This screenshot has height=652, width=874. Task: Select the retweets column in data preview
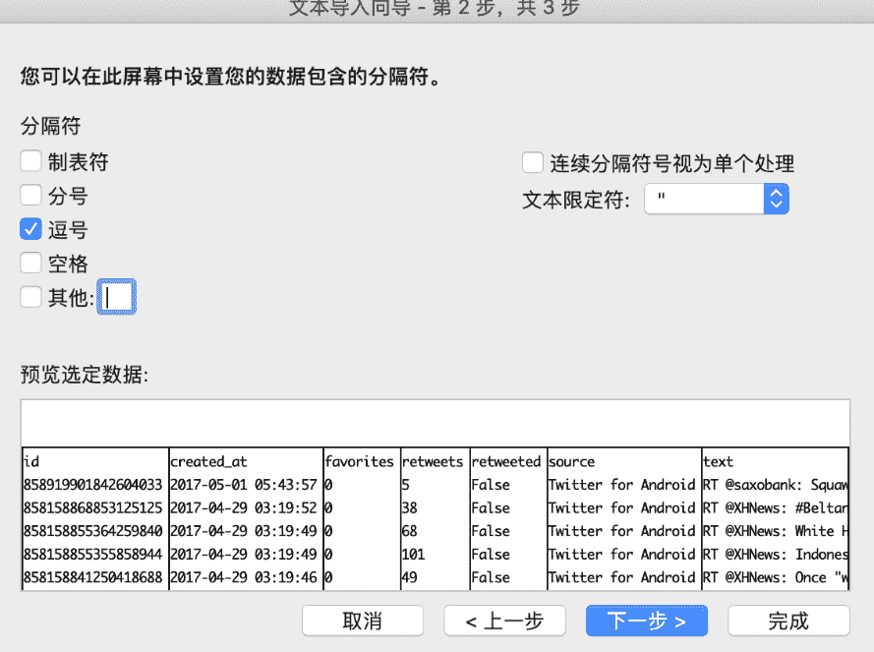(433, 461)
